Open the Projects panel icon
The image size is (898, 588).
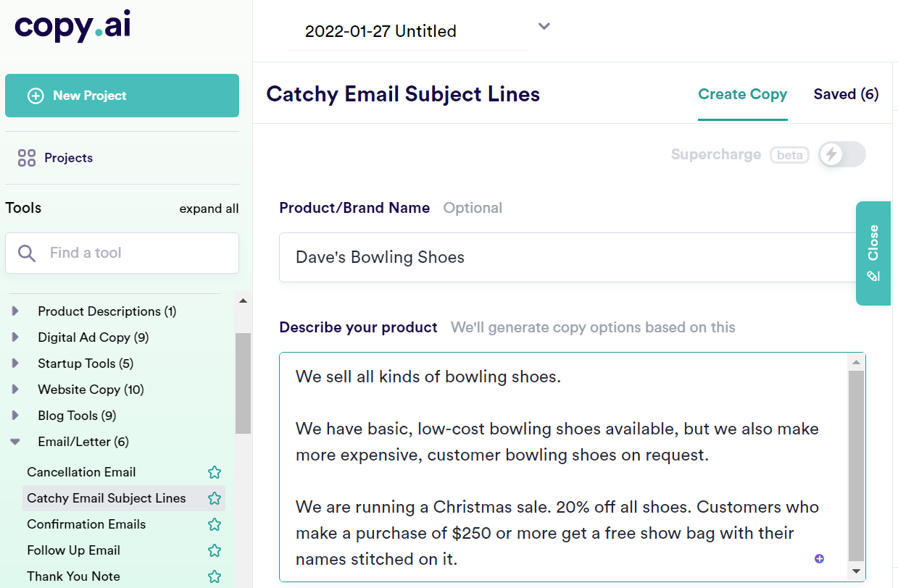coord(27,157)
